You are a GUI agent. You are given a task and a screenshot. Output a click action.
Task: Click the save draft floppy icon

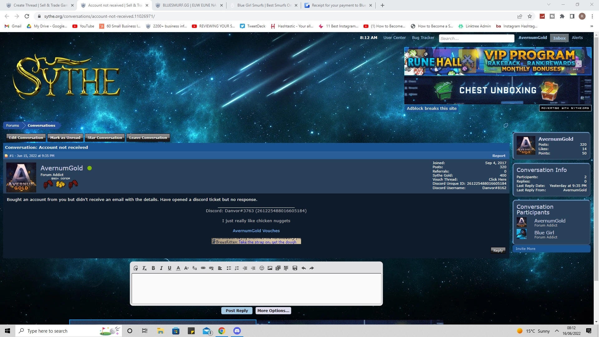pos(295,268)
